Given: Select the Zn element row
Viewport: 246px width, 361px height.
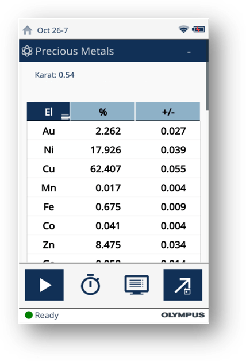Looking at the screenshot, I should pos(114,244).
